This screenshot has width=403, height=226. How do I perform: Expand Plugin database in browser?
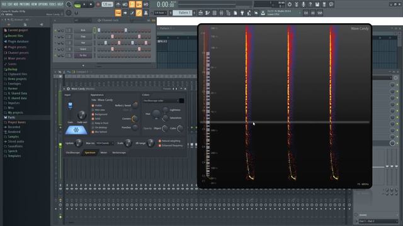tap(18, 41)
